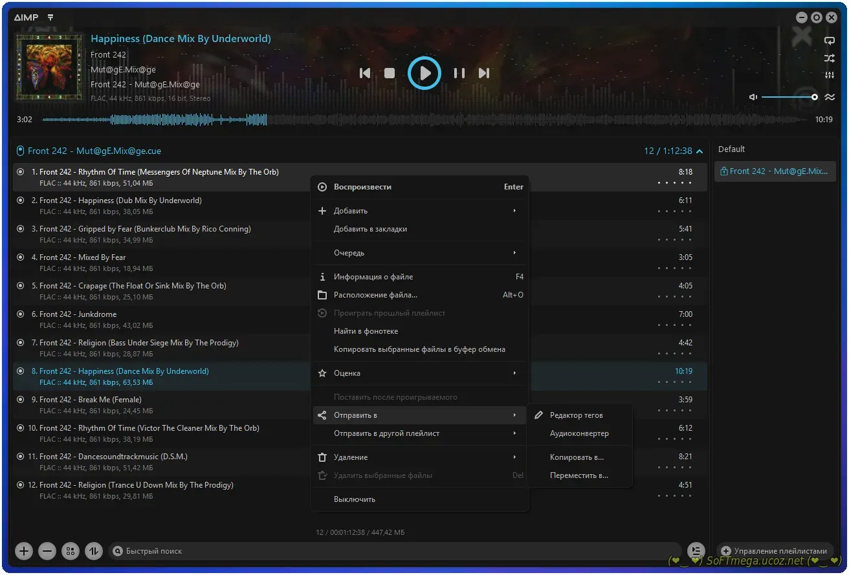Pause the current track

click(x=459, y=74)
